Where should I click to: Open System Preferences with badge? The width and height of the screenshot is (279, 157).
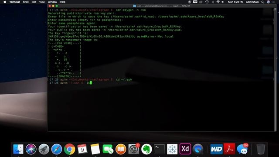(134, 149)
